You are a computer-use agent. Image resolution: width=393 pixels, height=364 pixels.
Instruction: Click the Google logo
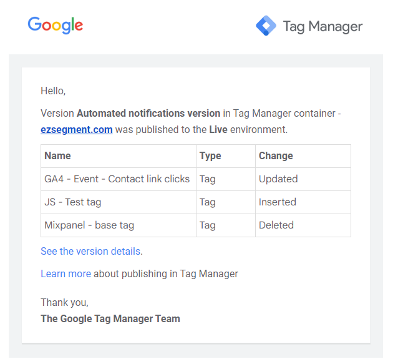[x=56, y=25]
